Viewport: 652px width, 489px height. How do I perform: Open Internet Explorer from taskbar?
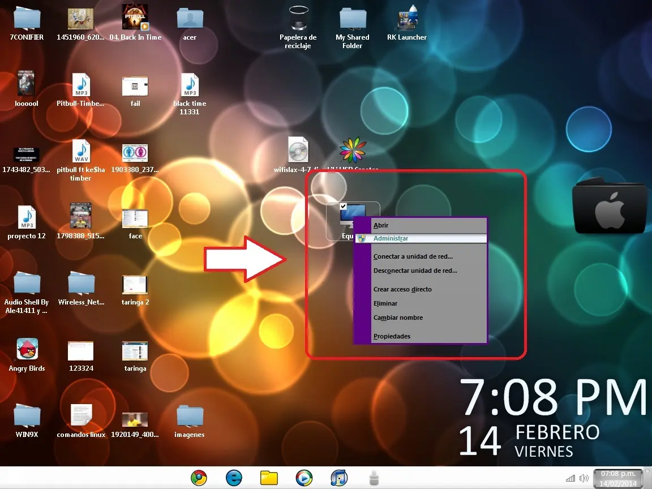pyautogui.click(x=234, y=478)
